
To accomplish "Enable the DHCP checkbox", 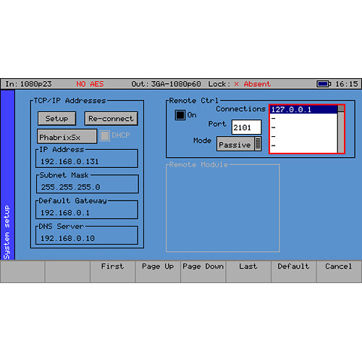I will click(105, 135).
